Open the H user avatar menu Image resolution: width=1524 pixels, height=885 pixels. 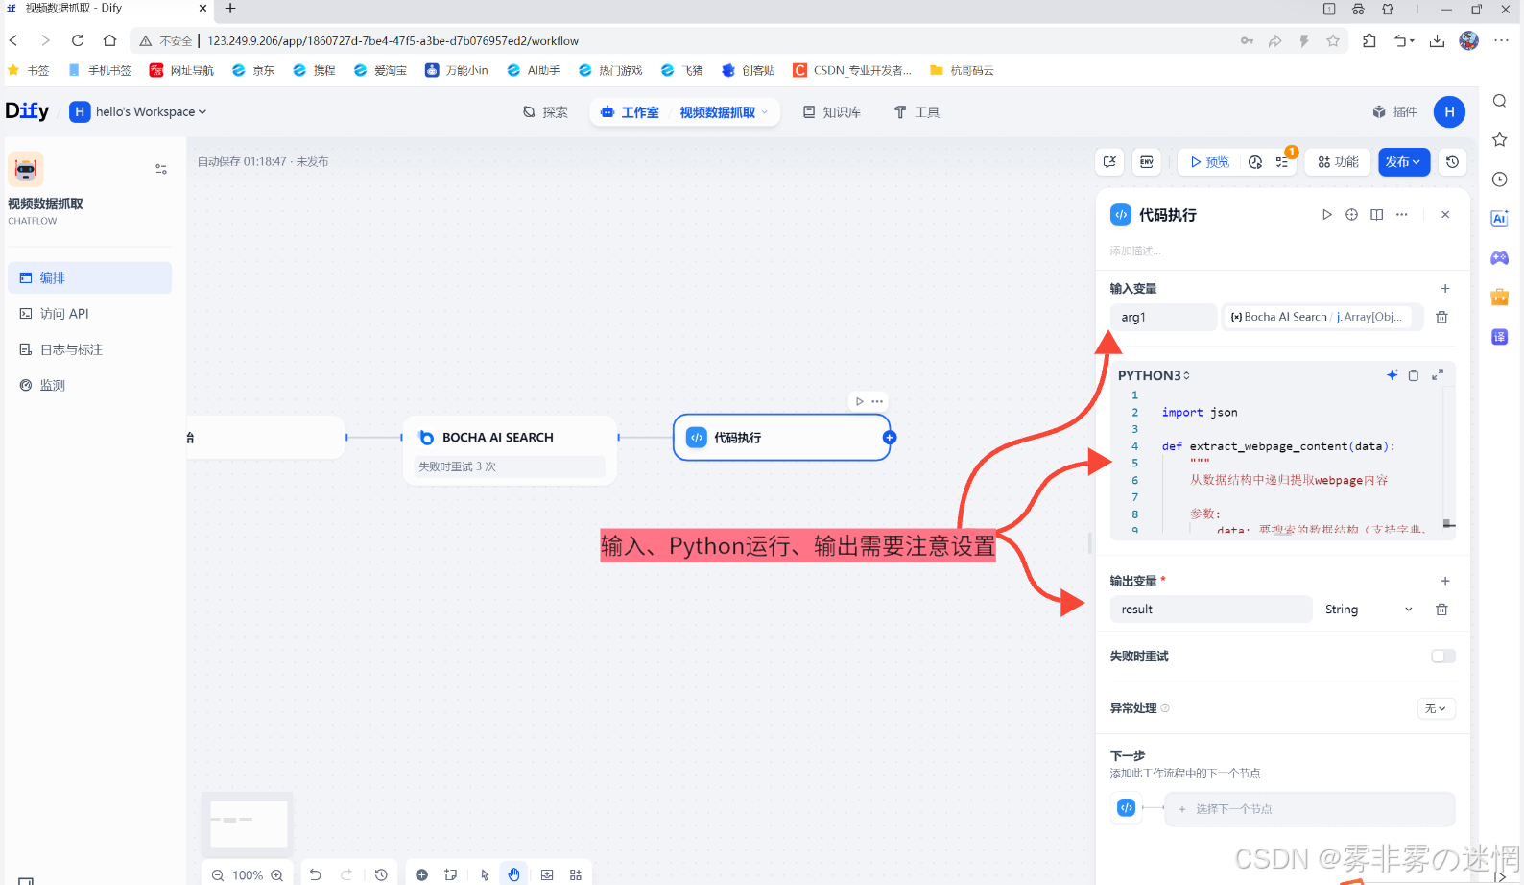[x=1449, y=112]
